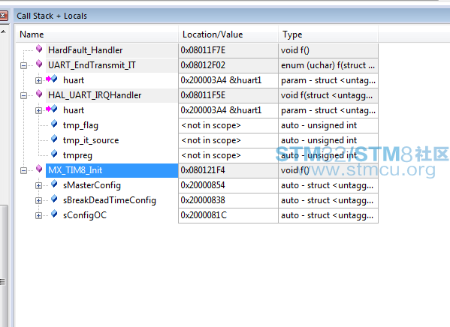Sort by the Name column header

tap(97, 34)
